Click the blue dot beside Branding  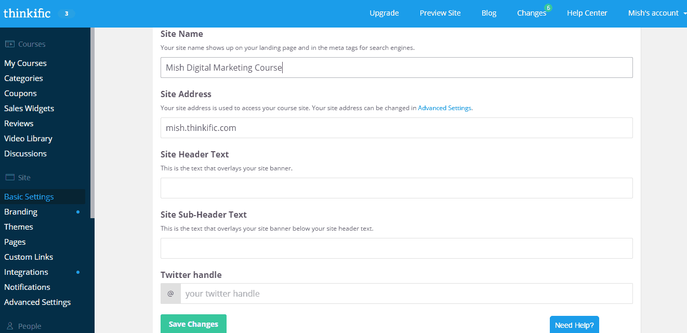[x=78, y=212]
